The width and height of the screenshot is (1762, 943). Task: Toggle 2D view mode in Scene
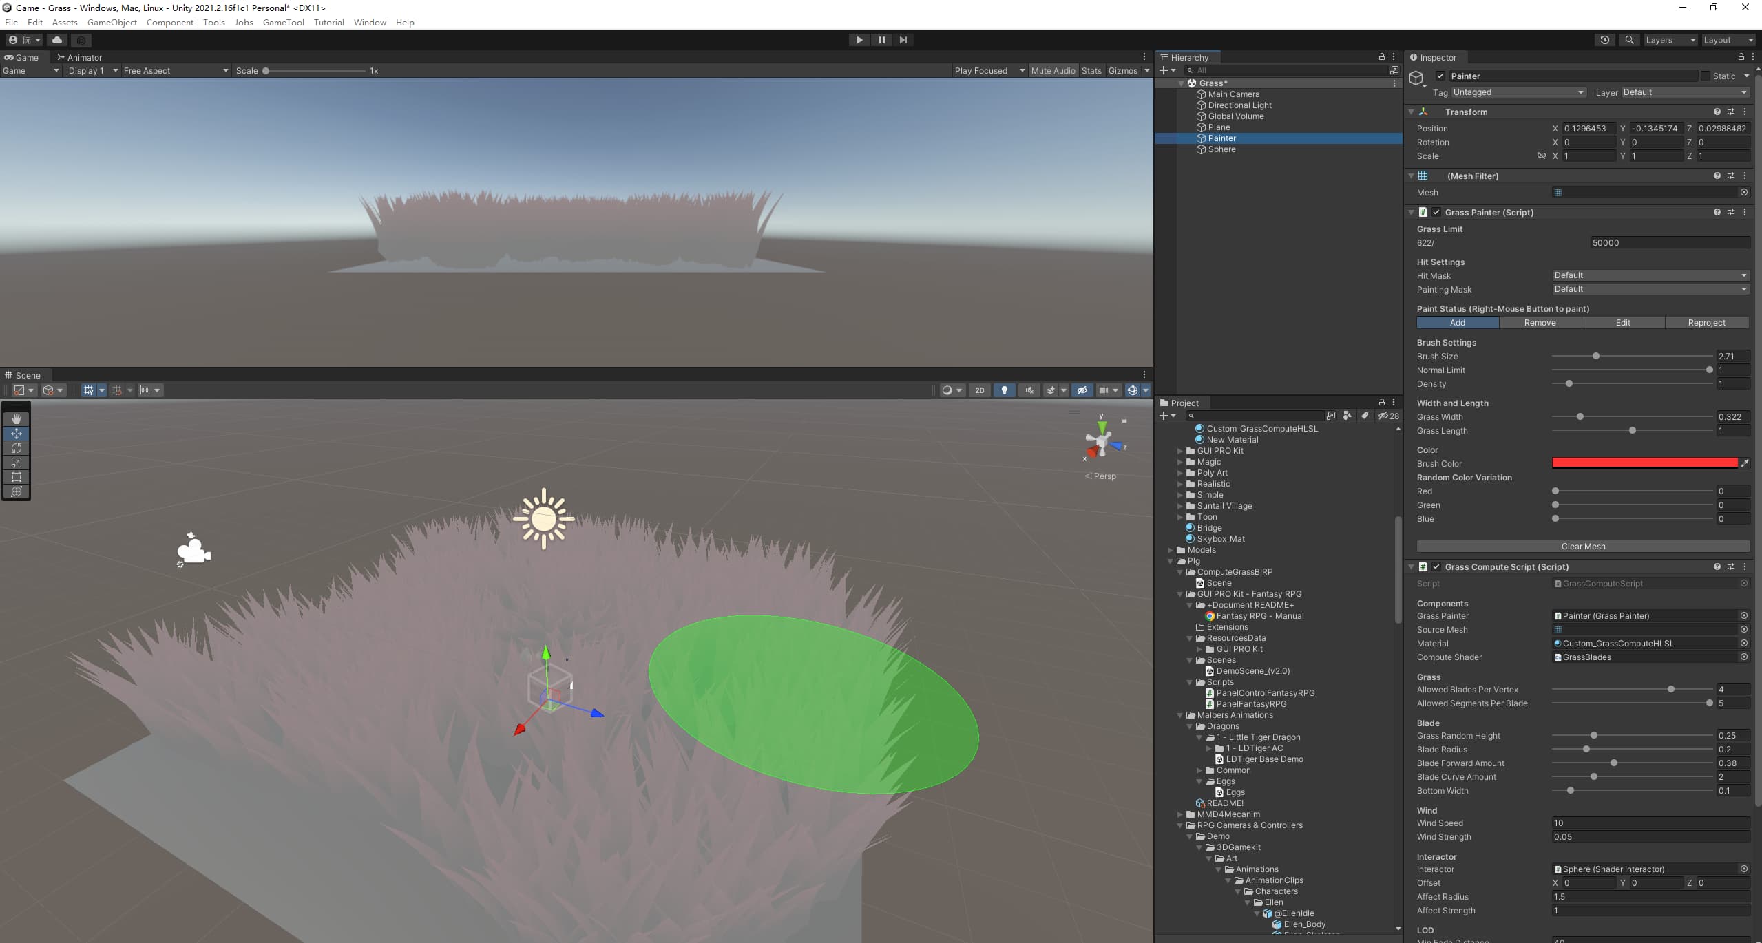(x=979, y=390)
